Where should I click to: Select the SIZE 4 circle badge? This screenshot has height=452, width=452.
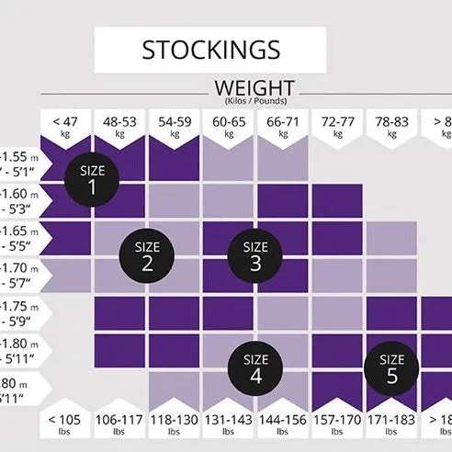pos(255,368)
